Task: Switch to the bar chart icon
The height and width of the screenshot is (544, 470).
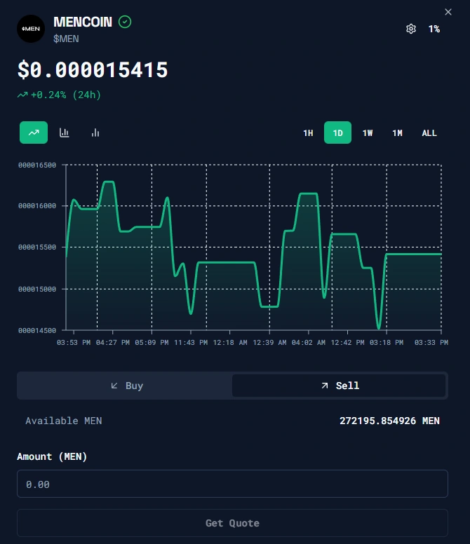Action: (x=95, y=132)
